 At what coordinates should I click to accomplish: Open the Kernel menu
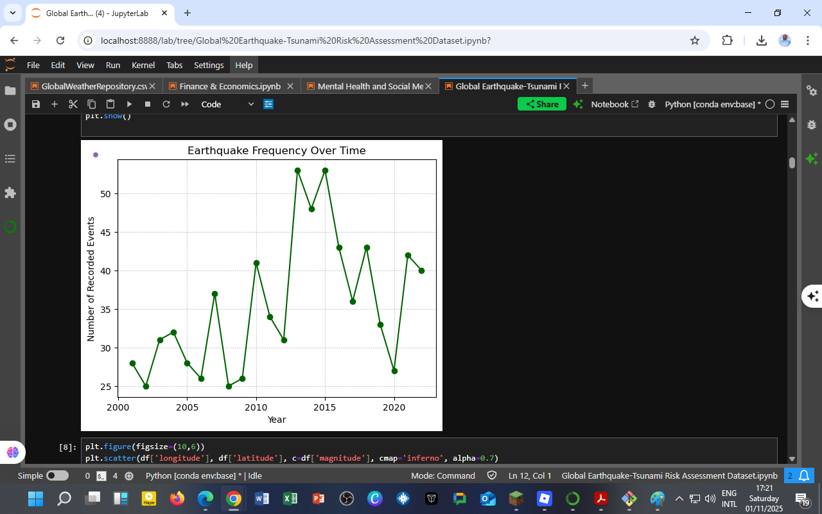click(x=143, y=65)
